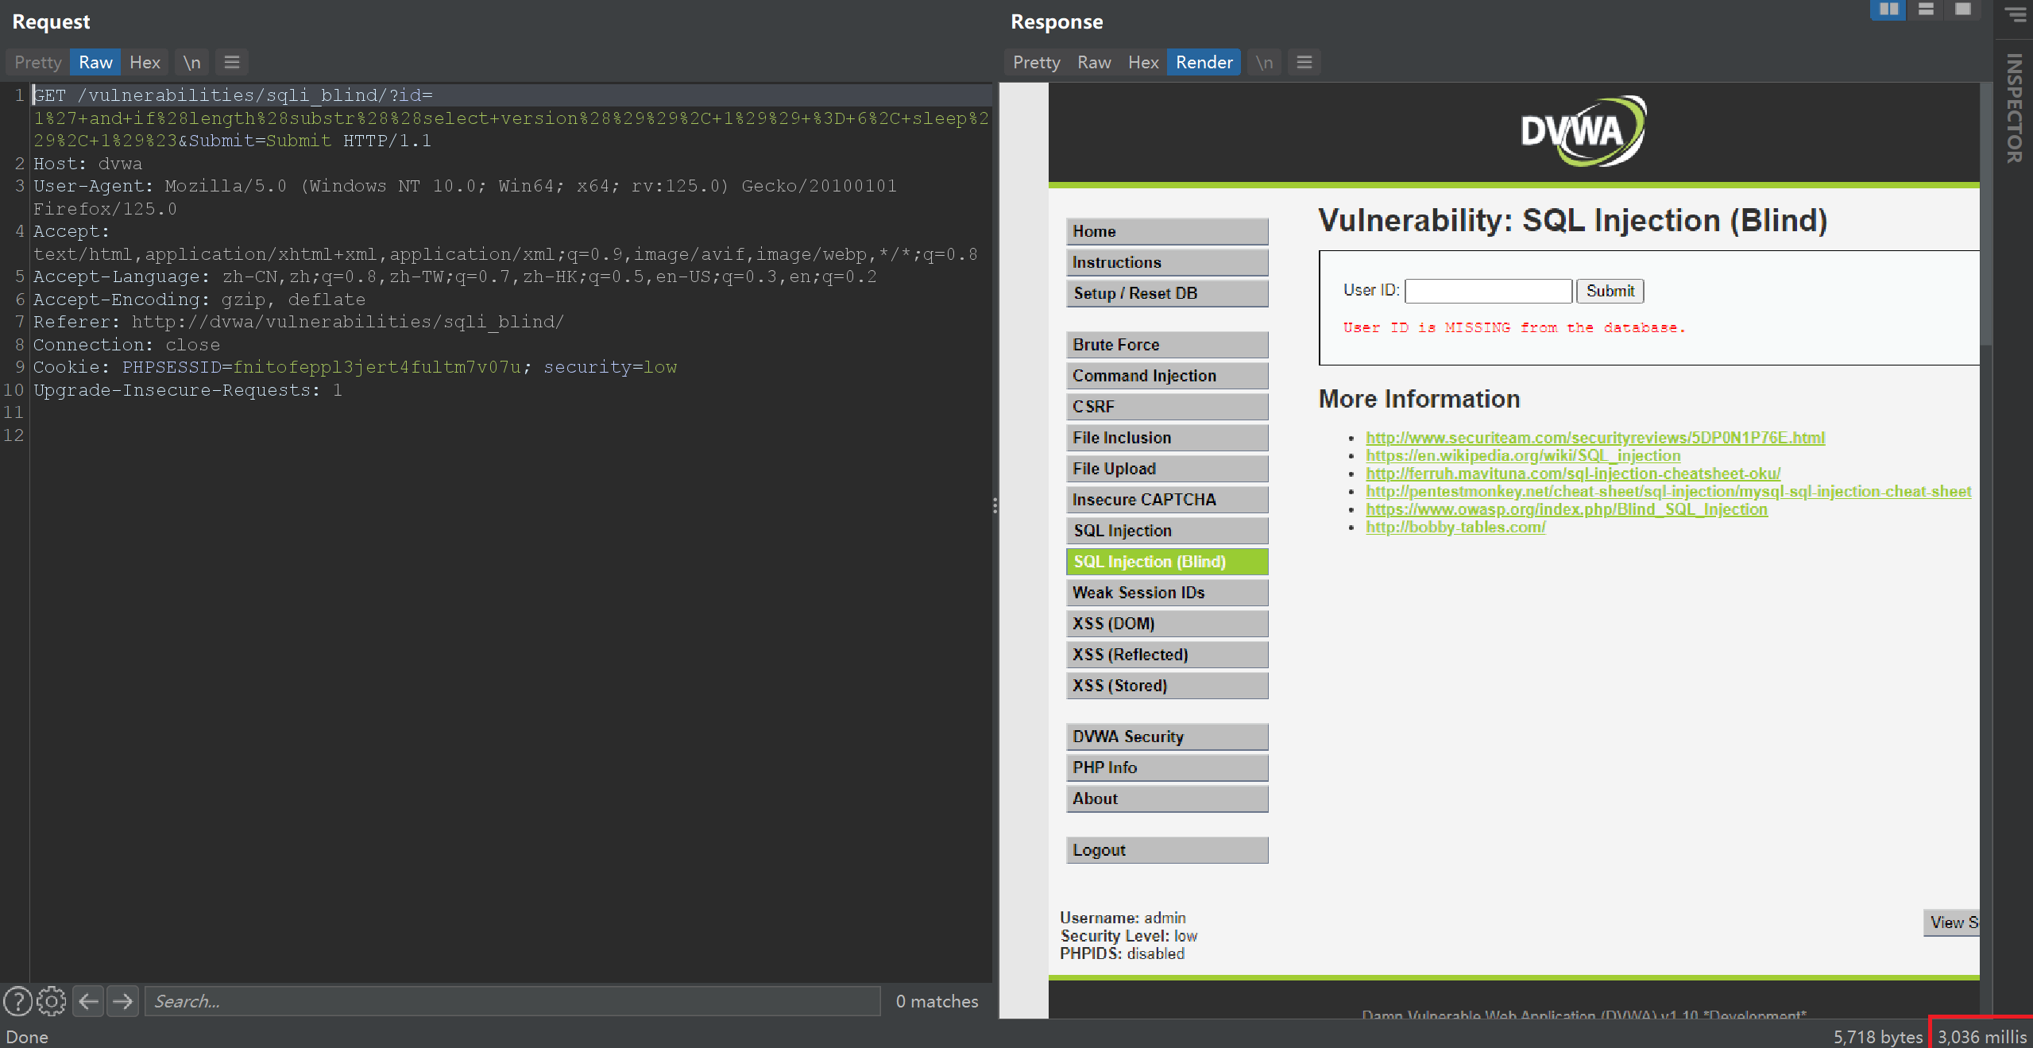Toggle response newline display button
The height and width of the screenshot is (1048, 2033).
click(1264, 62)
